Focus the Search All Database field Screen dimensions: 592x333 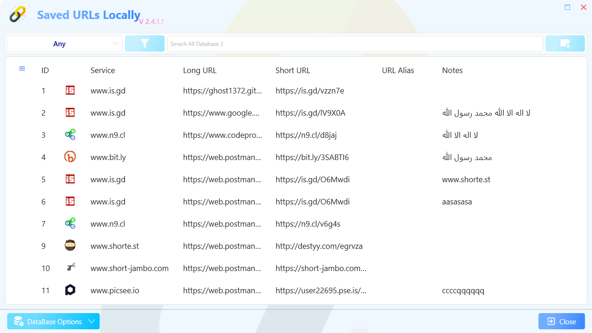coord(355,43)
